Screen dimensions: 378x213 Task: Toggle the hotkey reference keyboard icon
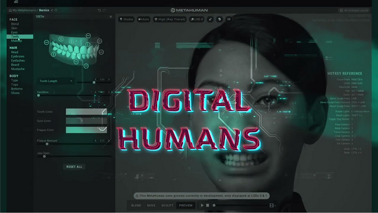click(229, 19)
